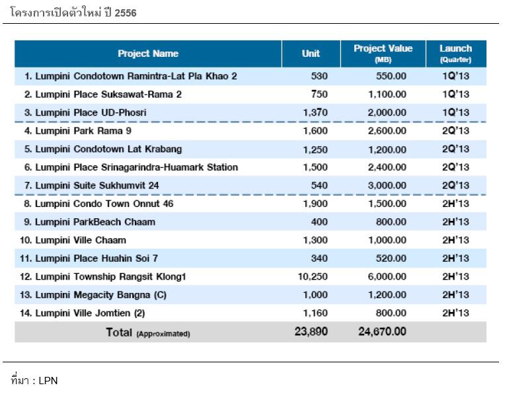Click Lumpini Suite Sukhumvit 24 project name
The width and height of the screenshot is (505, 404).
[91, 185]
